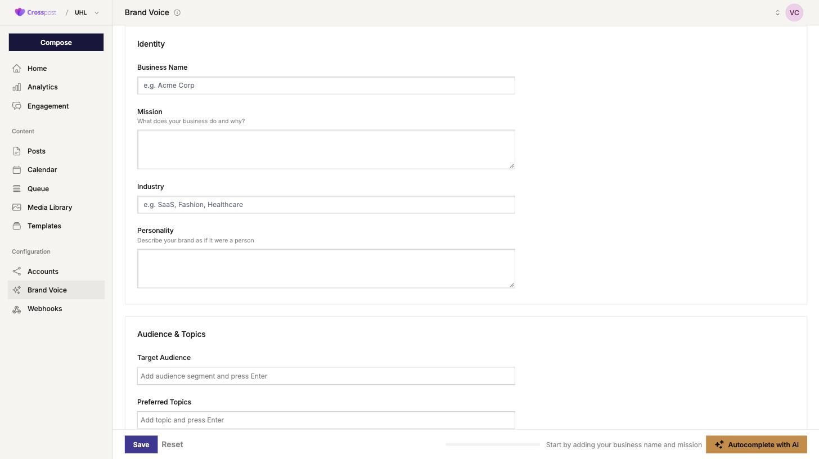Focus the Target Audience tag input
The height and width of the screenshot is (459, 819).
pos(326,376)
